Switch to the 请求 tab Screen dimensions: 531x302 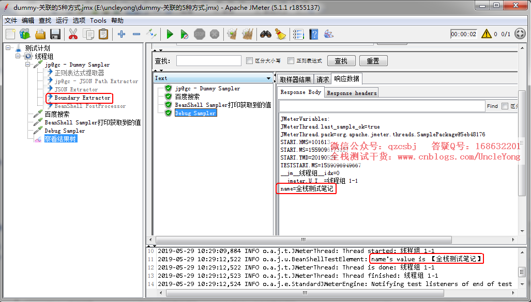click(323, 80)
